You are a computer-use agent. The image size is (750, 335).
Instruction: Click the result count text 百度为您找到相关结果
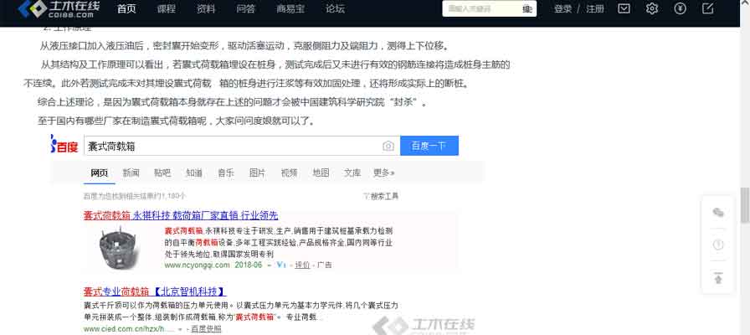(135, 196)
